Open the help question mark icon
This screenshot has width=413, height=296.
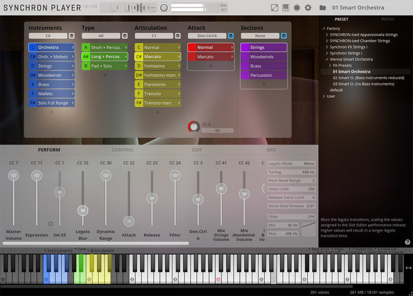pyautogui.click(x=407, y=242)
